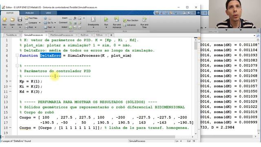
Task: Open the Save dropdown arrow
Action: pyautogui.click(x=20, y=27)
